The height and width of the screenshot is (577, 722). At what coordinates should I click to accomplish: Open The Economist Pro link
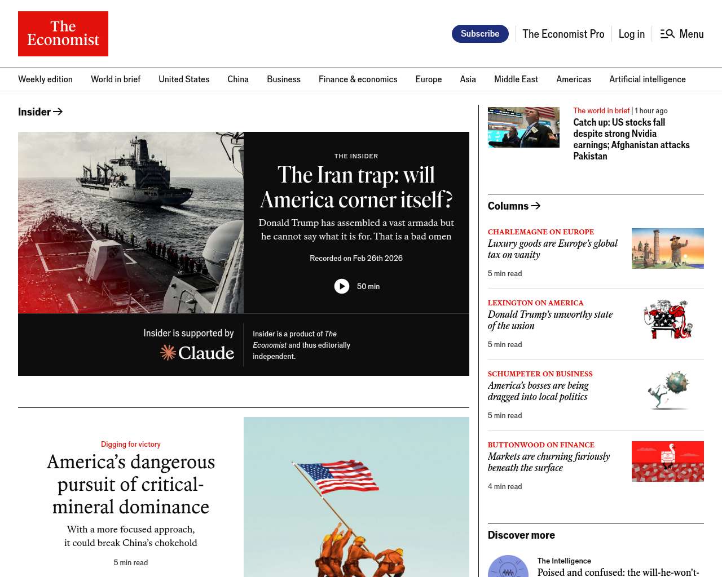tap(563, 34)
